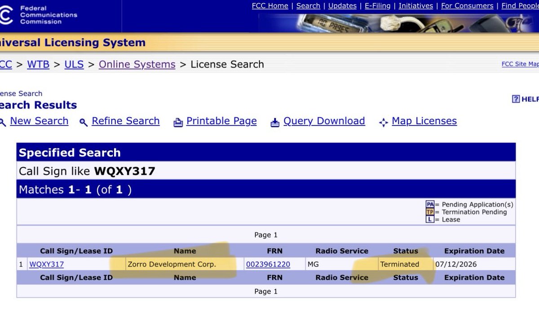The height and width of the screenshot is (311, 539).
Task: Click the Query Download icon
Action: coord(275,122)
